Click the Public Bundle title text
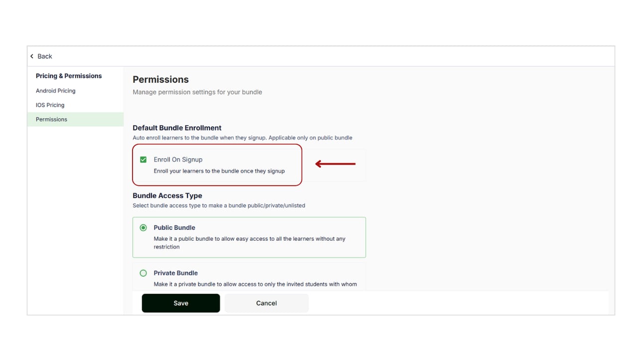 tap(174, 228)
